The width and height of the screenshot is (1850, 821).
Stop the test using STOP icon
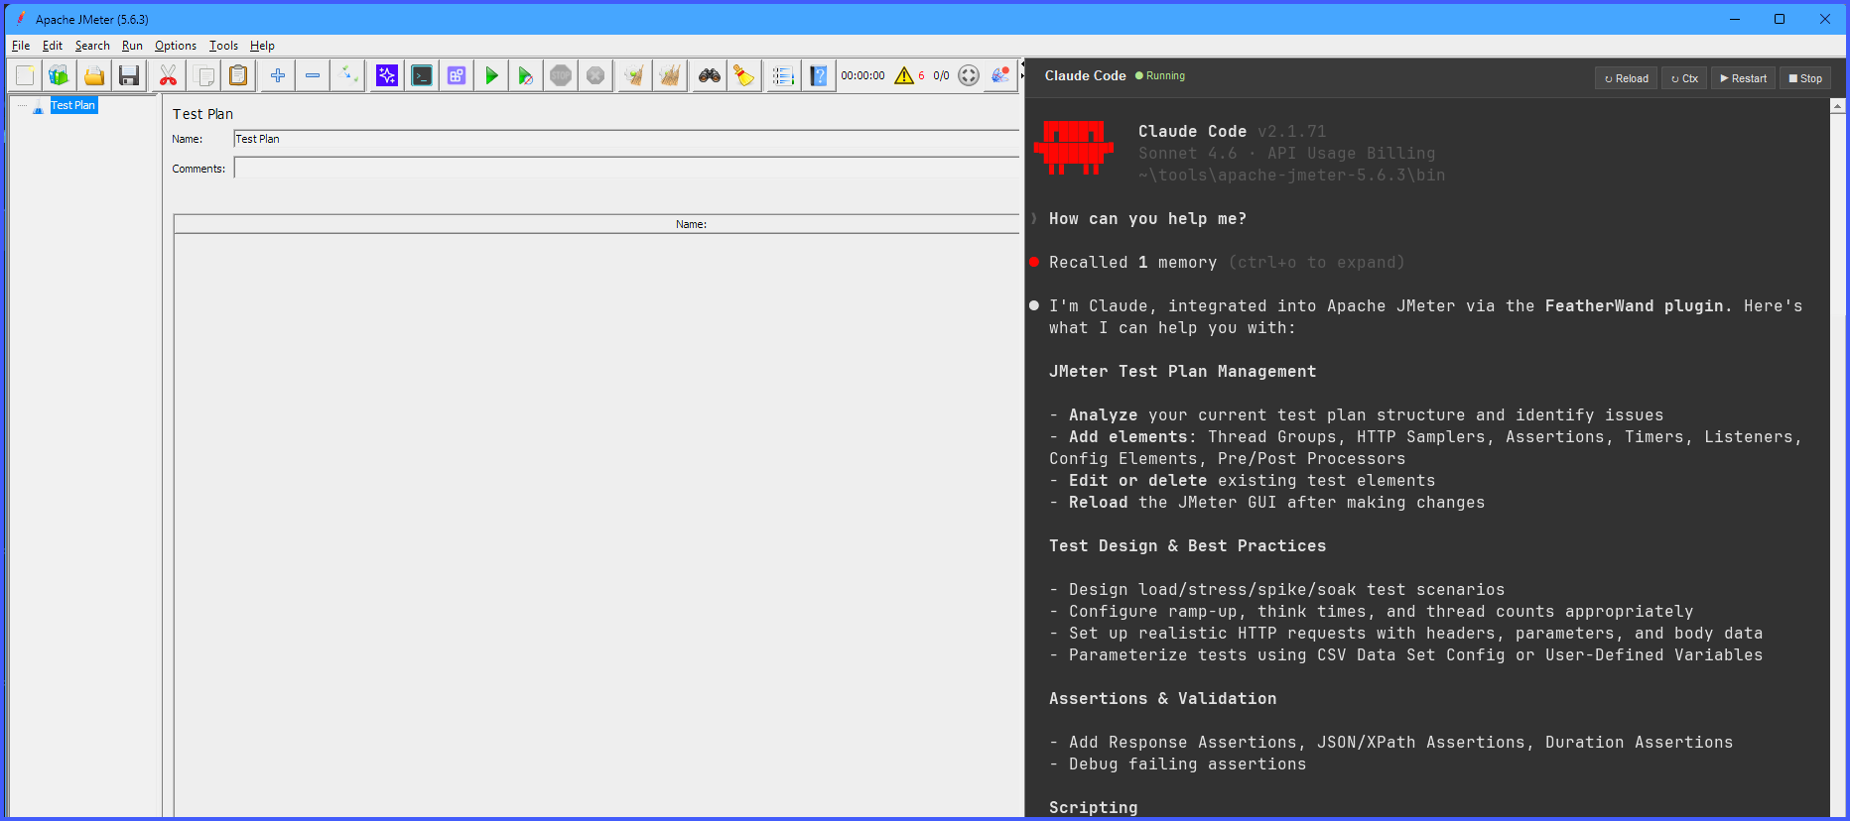point(561,75)
